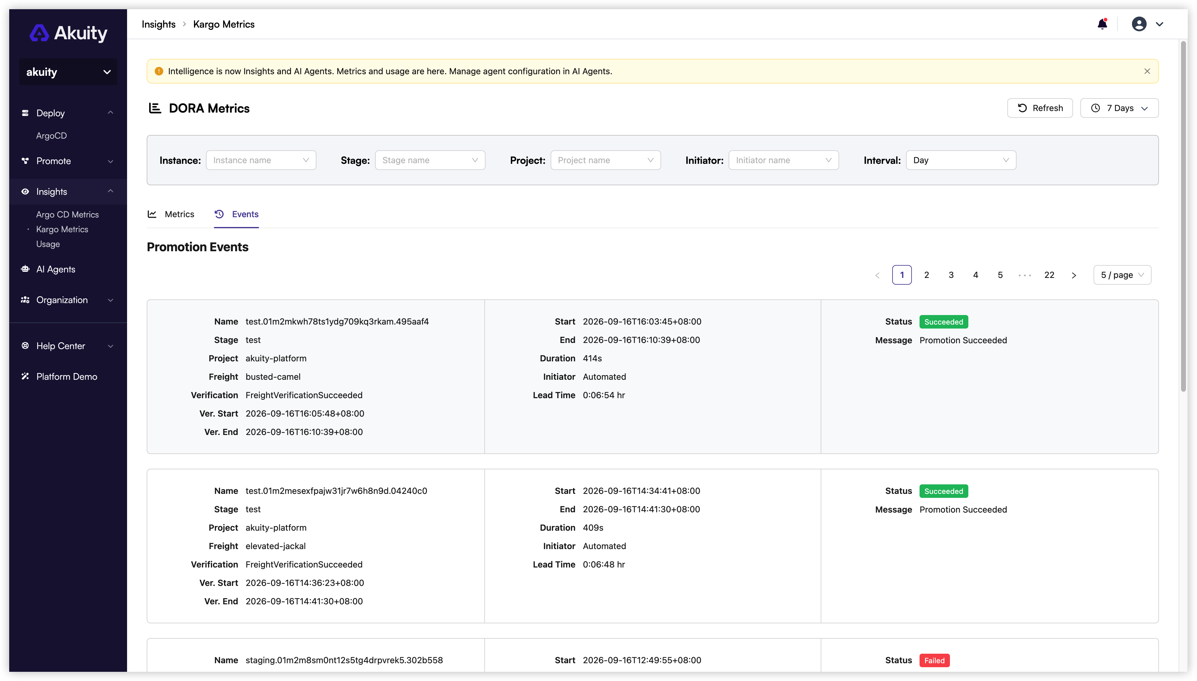The image size is (1197, 681).
Task: Open AI Agents in the sidebar
Action: (56, 269)
